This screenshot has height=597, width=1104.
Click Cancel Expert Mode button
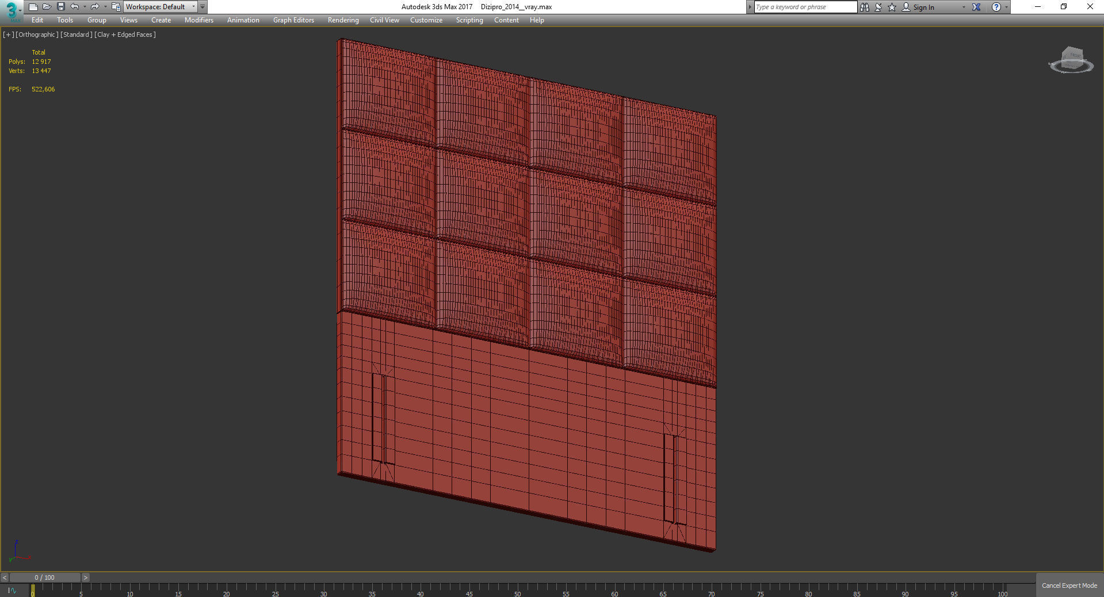click(x=1069, y=585)
